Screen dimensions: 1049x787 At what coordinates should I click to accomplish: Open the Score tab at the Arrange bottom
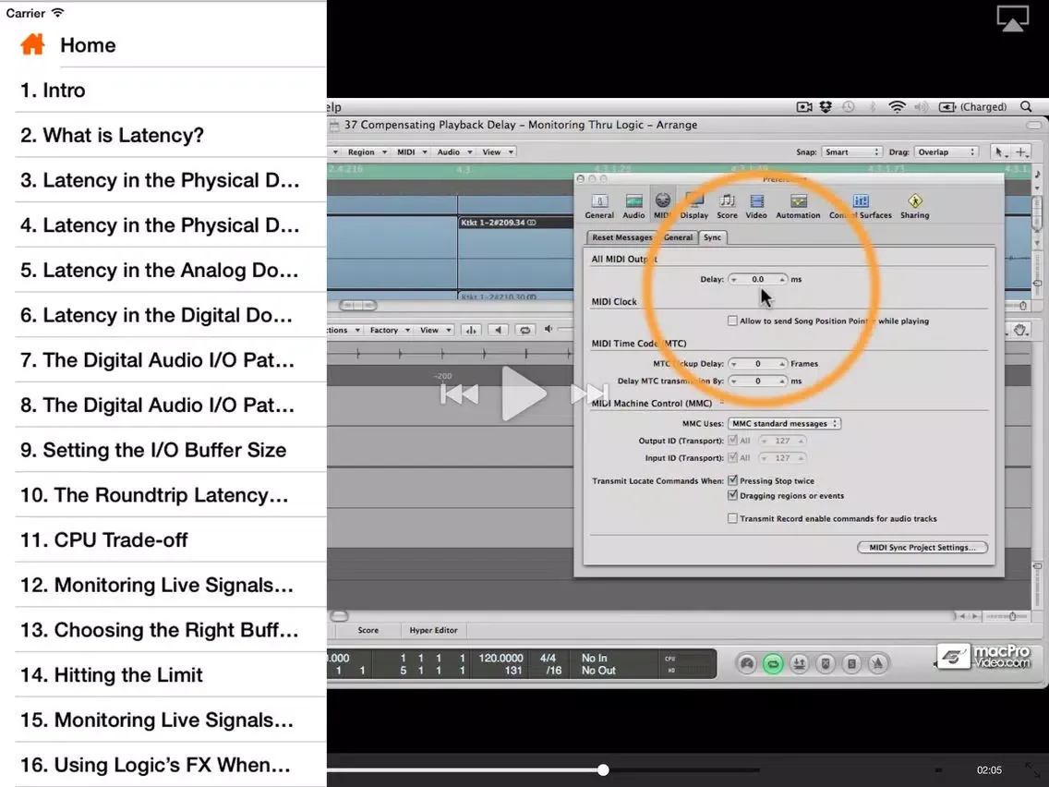[x=368, y=630]
